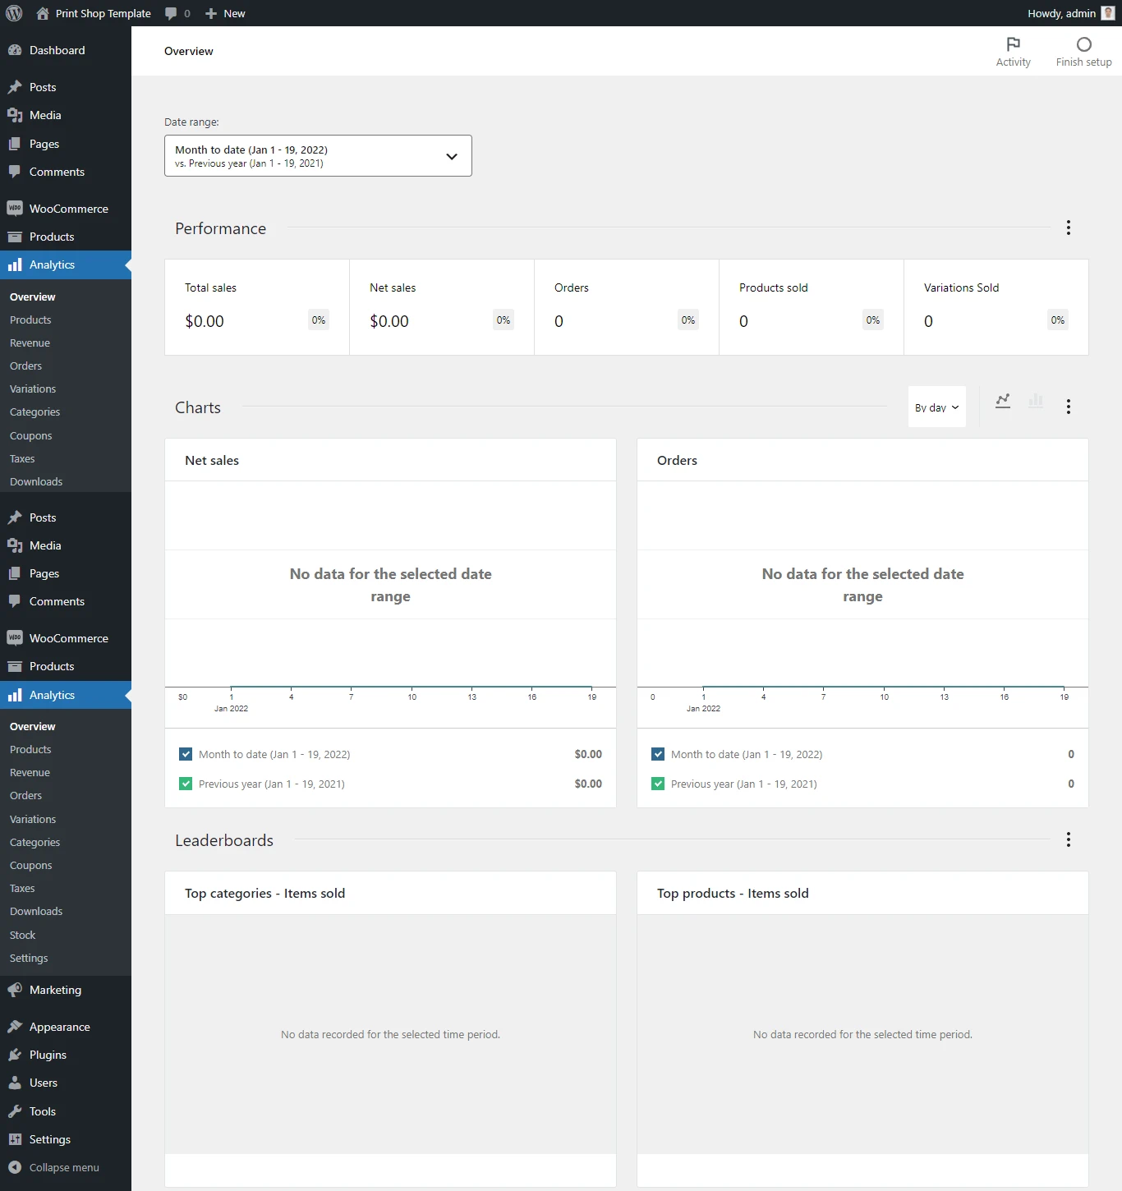The height and width of the screenshot is (1191, 1122).
Task: Click the Performance section heading
Action: tap(220, 228)
